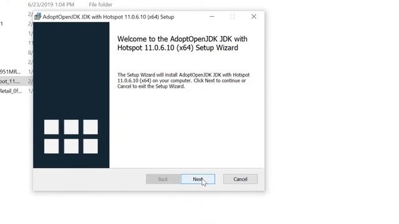Select the '6/23/2019 1:04 PM' date in File Explorer
Screen dimensions: 399x224
coord(51,4)
